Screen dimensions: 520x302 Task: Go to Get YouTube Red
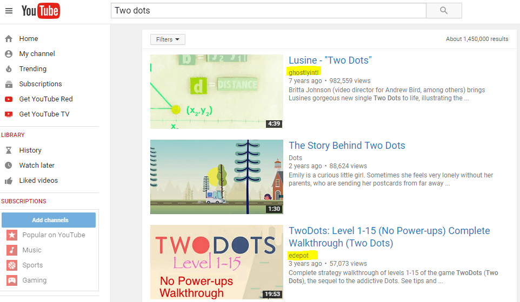[x=45, y=99]
